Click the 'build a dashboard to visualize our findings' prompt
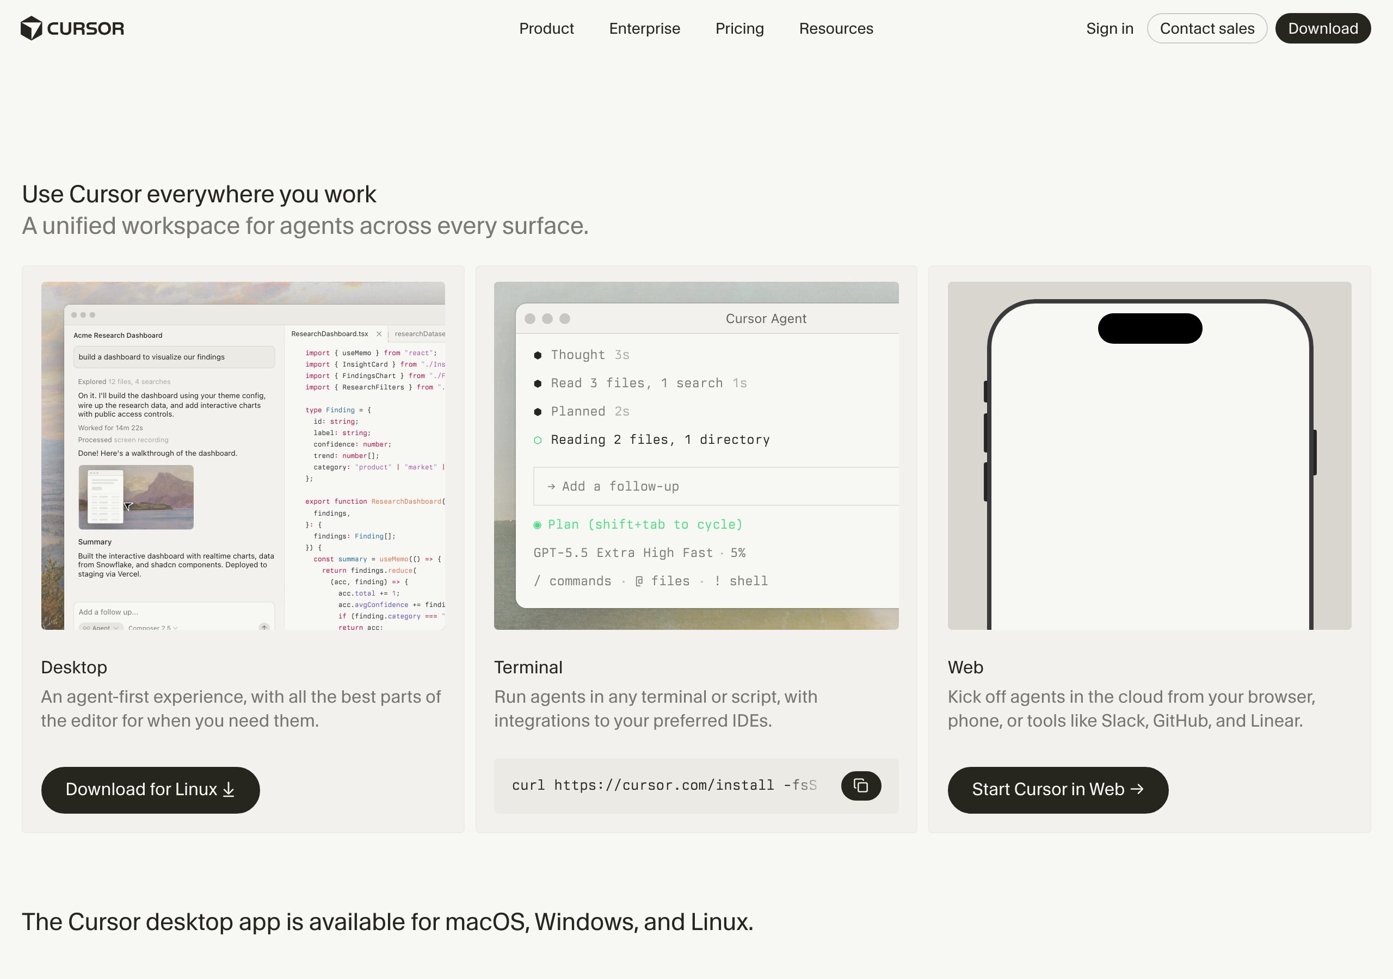This screenshot has width=1393, height=979. [x=174, y=357]
